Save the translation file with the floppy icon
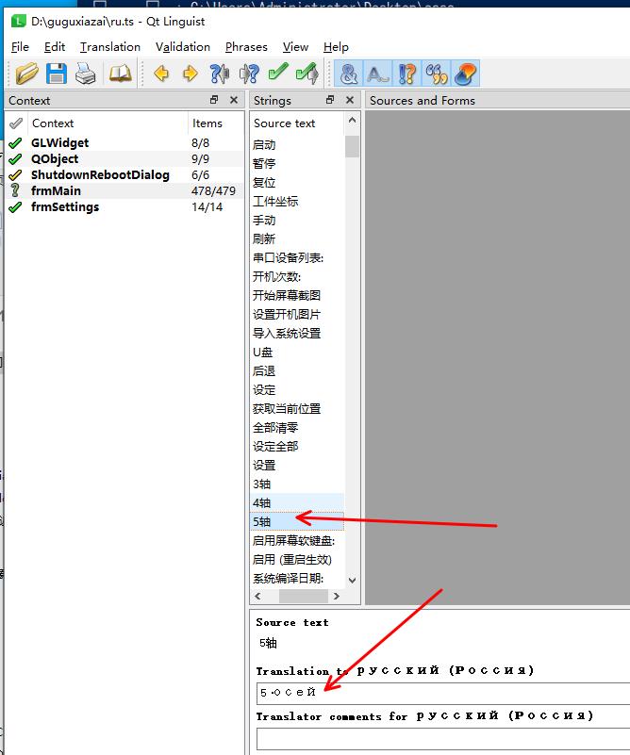 57,74
